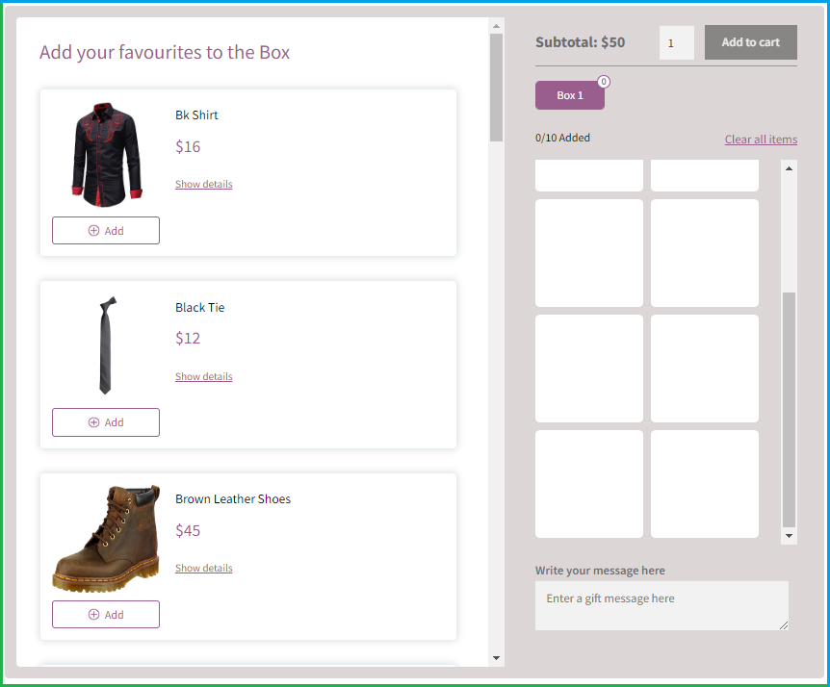Click the plus icon in Brown Leather Shoes Add button
Image resolution: width=830 pixels, height=687 pixels.
coord(93,614)
